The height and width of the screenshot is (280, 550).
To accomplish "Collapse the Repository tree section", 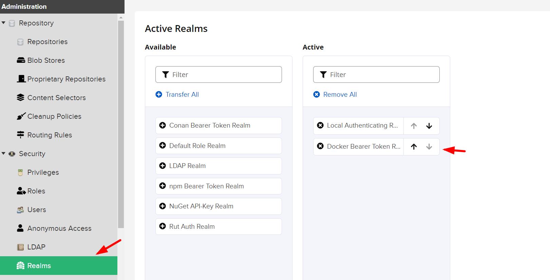I will 3,23.
